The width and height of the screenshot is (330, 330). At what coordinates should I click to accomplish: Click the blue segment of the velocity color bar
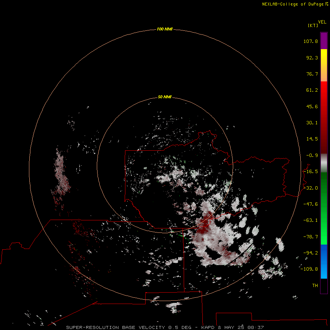point(324,261)
